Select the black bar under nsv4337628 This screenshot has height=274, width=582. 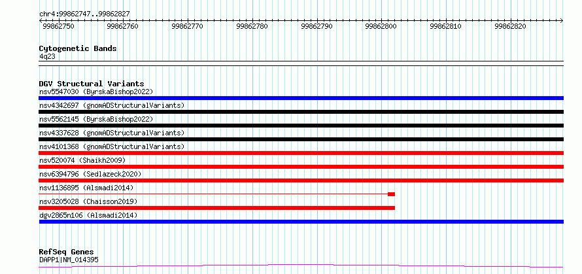click(301, 139)
